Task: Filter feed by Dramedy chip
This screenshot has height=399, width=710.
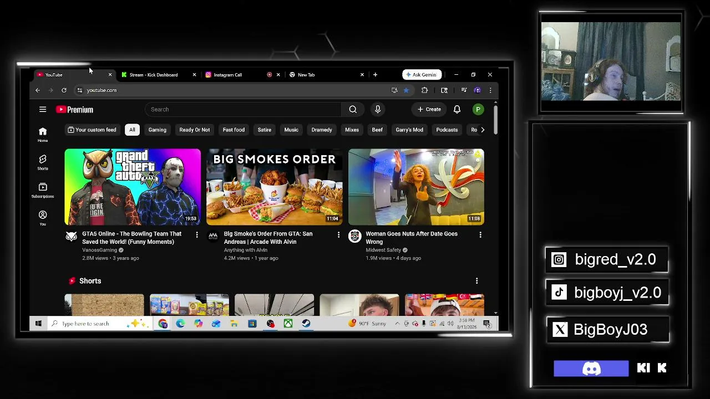Action: click(x=322, y=130)
